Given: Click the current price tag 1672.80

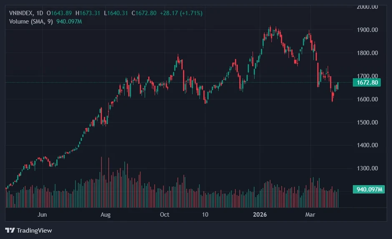Looking at the screenshot, I should pyautogui.click(x=367, y=82).
